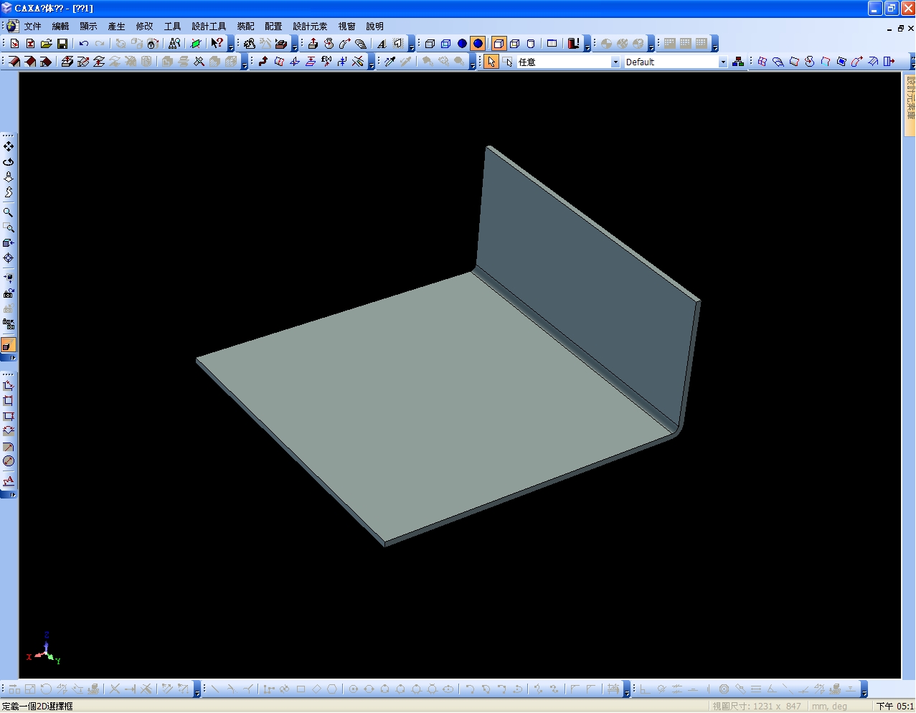Expand the grid toolbar options arrow
This screenshot has height=713, width=916.
coord(715,46)
